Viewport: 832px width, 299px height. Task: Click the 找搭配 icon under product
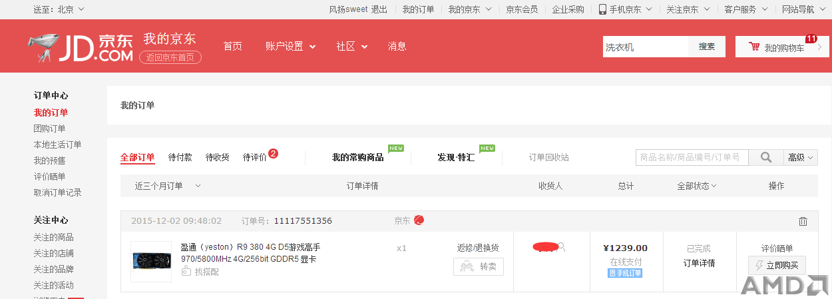[186, 272]
